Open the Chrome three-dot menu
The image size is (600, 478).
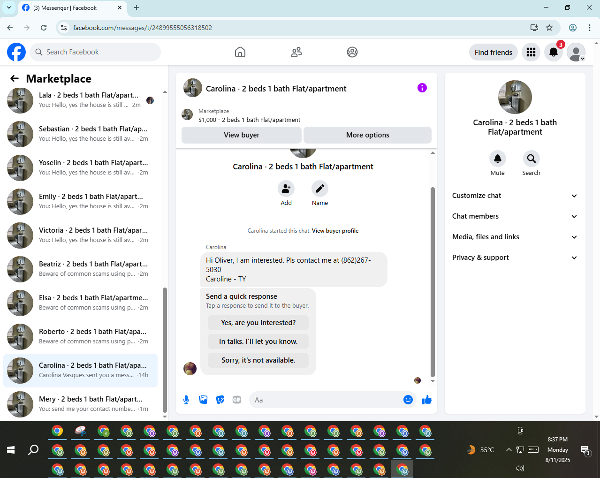[x=590, y=28]
